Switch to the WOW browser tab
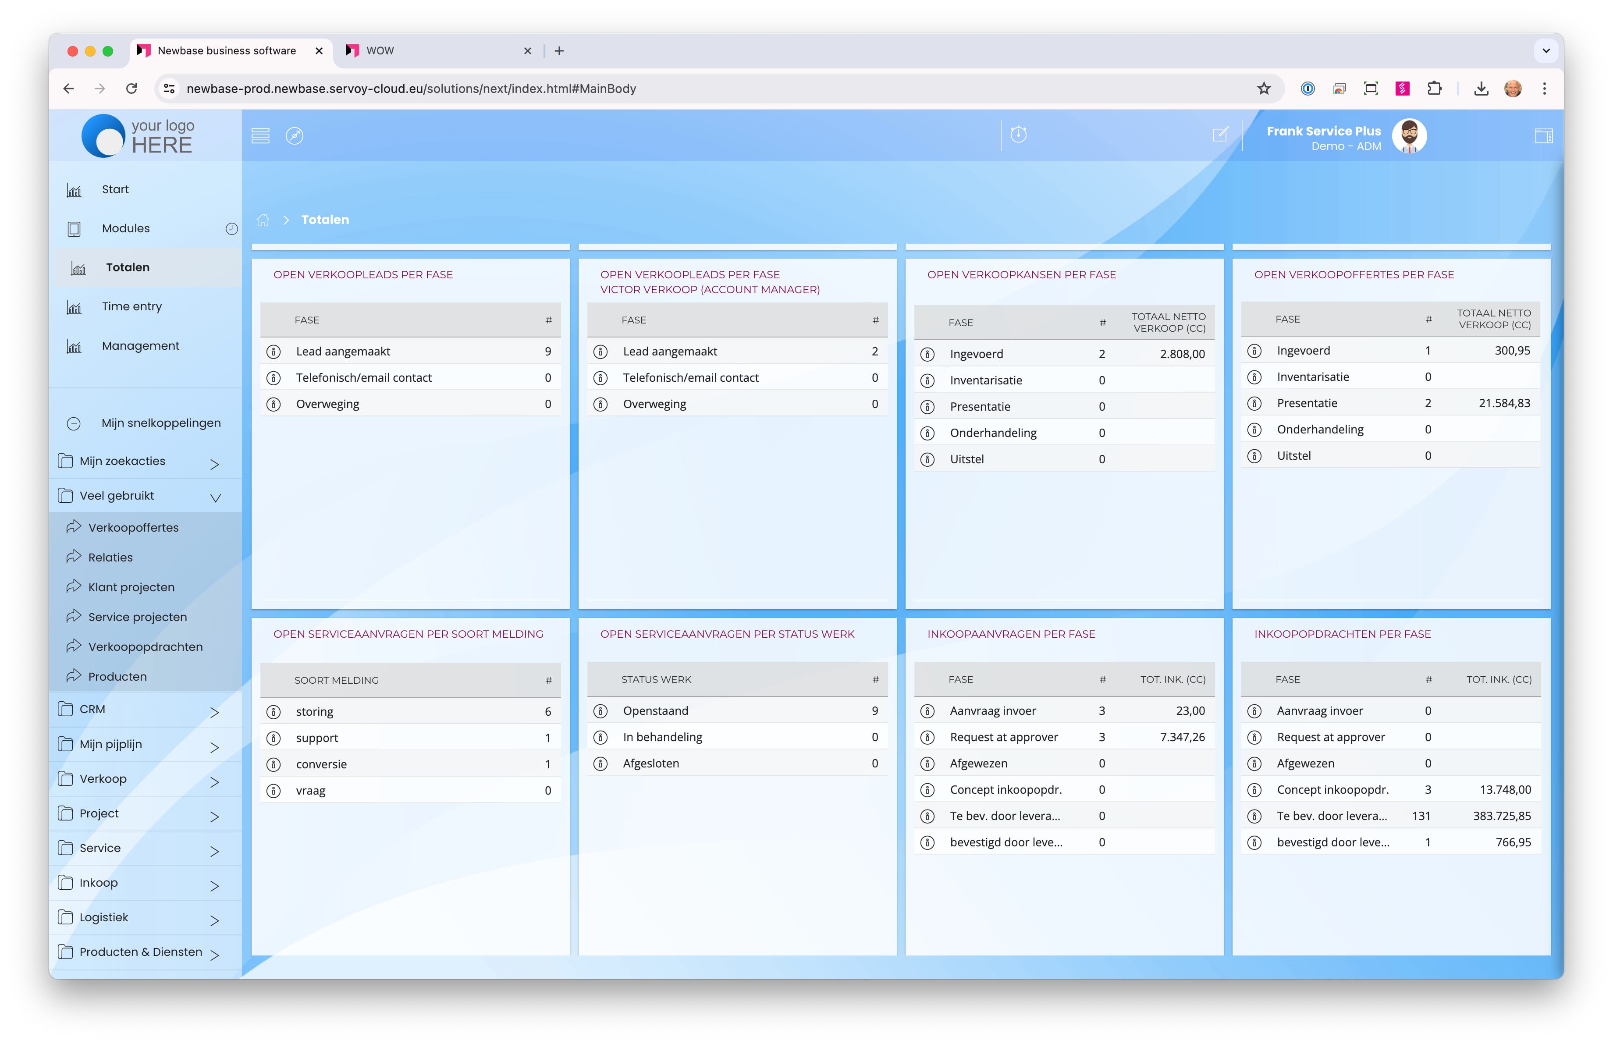Image resolution: width=1613 pixels, height=1044 pixels. 380,51
